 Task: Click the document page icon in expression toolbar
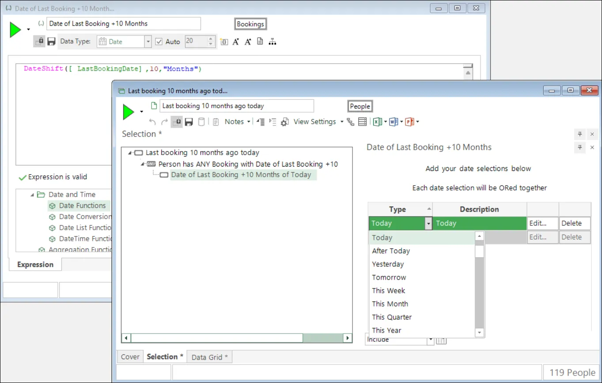pyautogui.click(x=260, y=42)
